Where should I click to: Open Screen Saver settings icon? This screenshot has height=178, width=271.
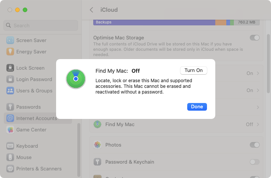tap(10, 40)
